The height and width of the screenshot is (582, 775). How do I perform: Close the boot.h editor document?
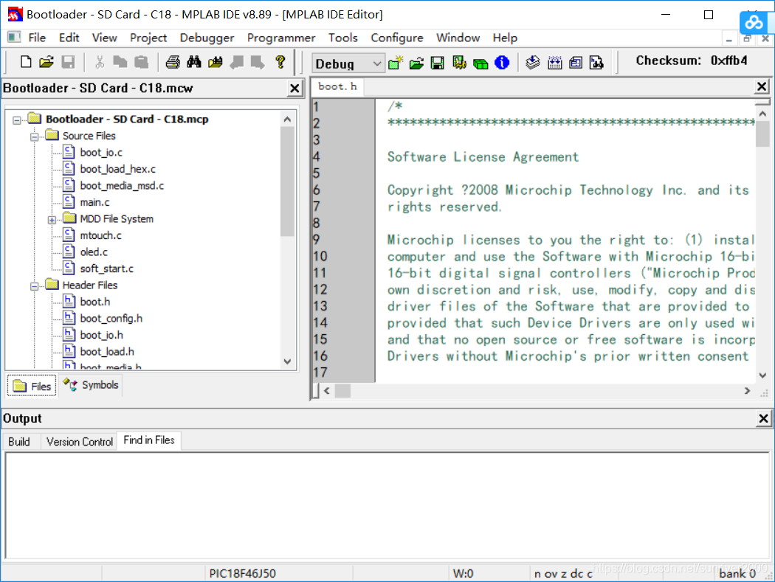click(x=762, y=86)
